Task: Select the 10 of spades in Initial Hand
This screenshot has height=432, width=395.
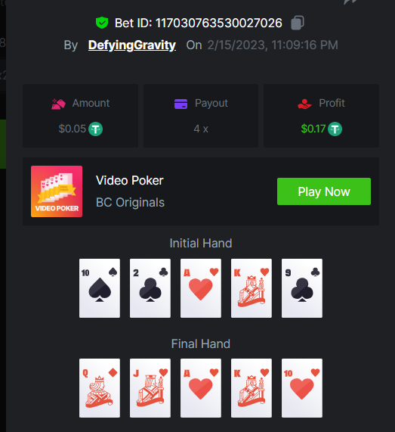Action: click(100, 288)
